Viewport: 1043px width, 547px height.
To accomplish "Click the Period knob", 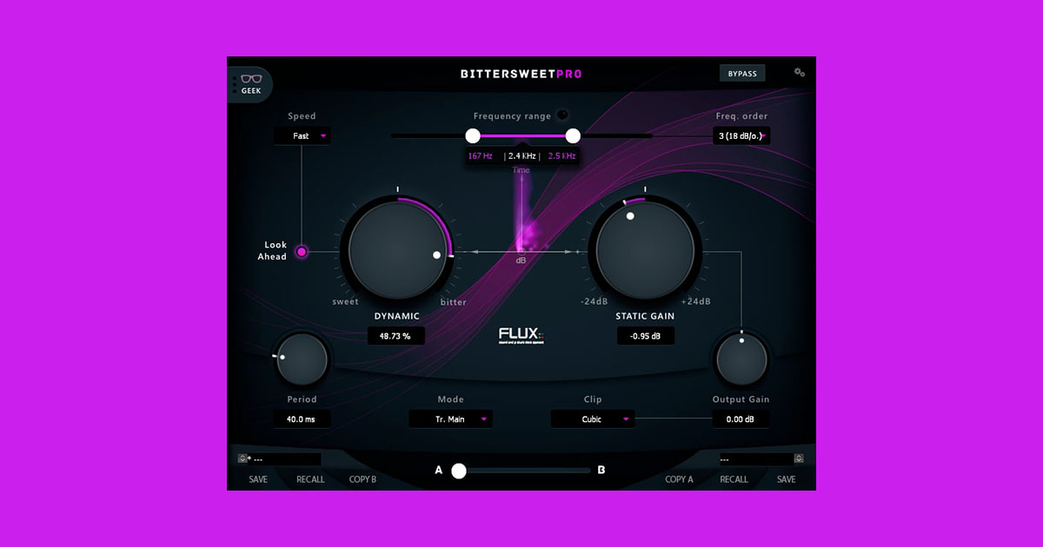I will (x=302, y=359).
